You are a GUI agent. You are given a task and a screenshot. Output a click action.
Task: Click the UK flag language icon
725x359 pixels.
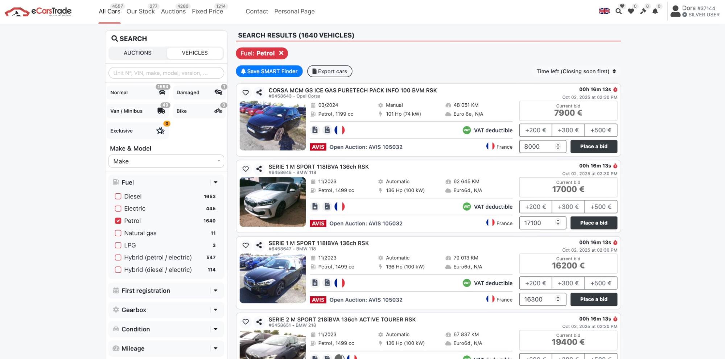pos(604,11)
